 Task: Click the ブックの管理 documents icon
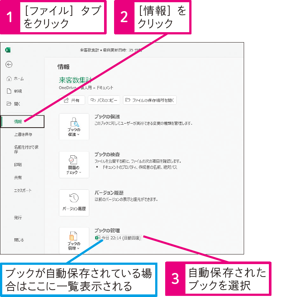(73, 236)
